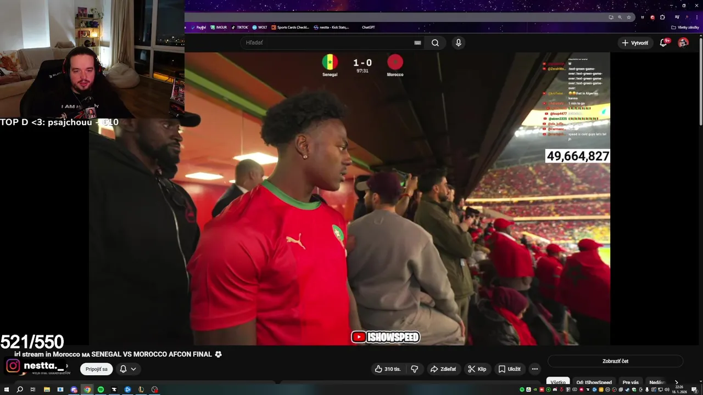Select the Od: IShowSpeed filter chip
The height and width of the screenshot is (395, 703).
click(594, 382)
